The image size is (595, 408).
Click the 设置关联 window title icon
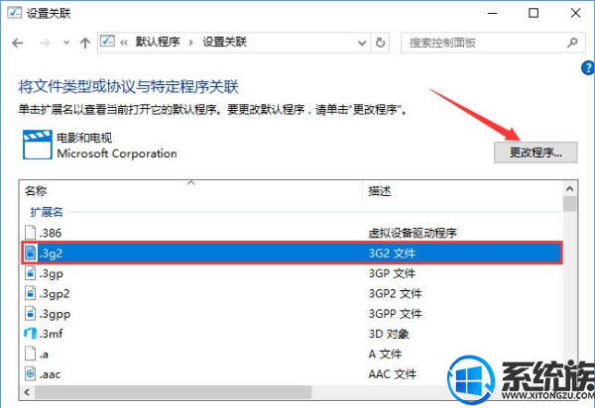tap(15, 13)
